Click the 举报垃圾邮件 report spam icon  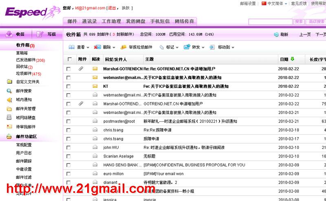(x=123, y=47)
